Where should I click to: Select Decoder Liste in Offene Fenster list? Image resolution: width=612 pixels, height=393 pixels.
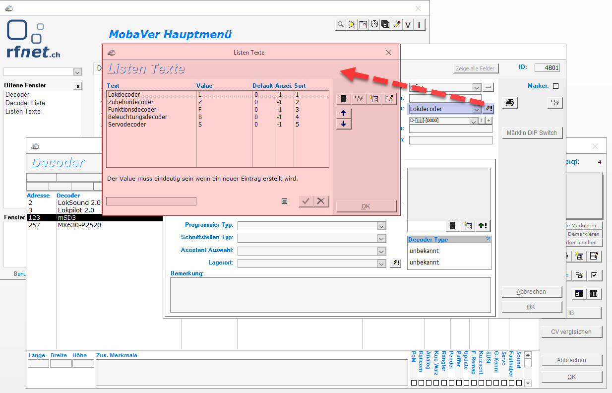pyautogui.click(x=25, y=103)
